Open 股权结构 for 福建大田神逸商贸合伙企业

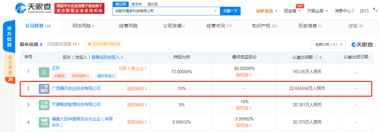(x=137, y=122)
